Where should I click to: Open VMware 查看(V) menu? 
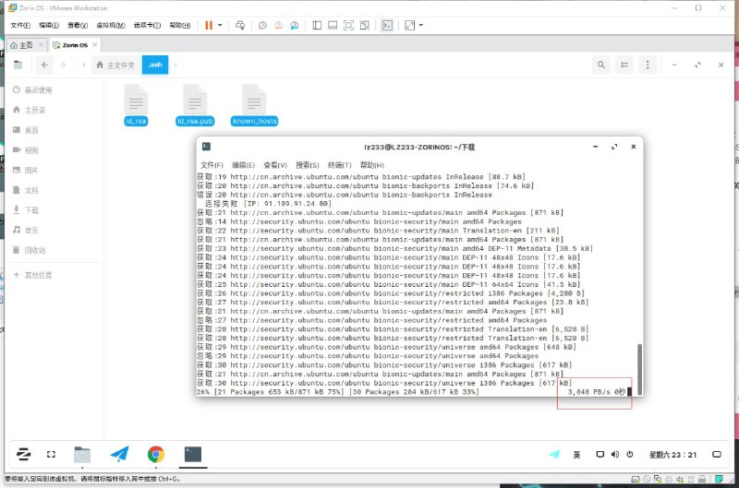tap(78, 26)
